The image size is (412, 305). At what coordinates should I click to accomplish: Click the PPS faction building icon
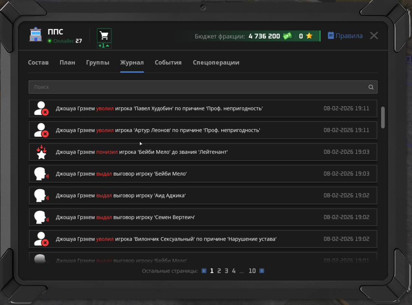[36, 35]
